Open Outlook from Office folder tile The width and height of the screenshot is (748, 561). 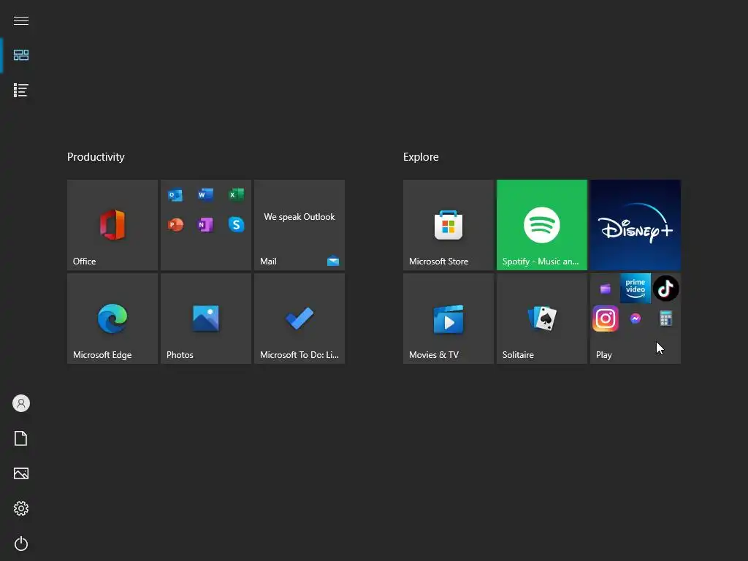coord(175,195)
